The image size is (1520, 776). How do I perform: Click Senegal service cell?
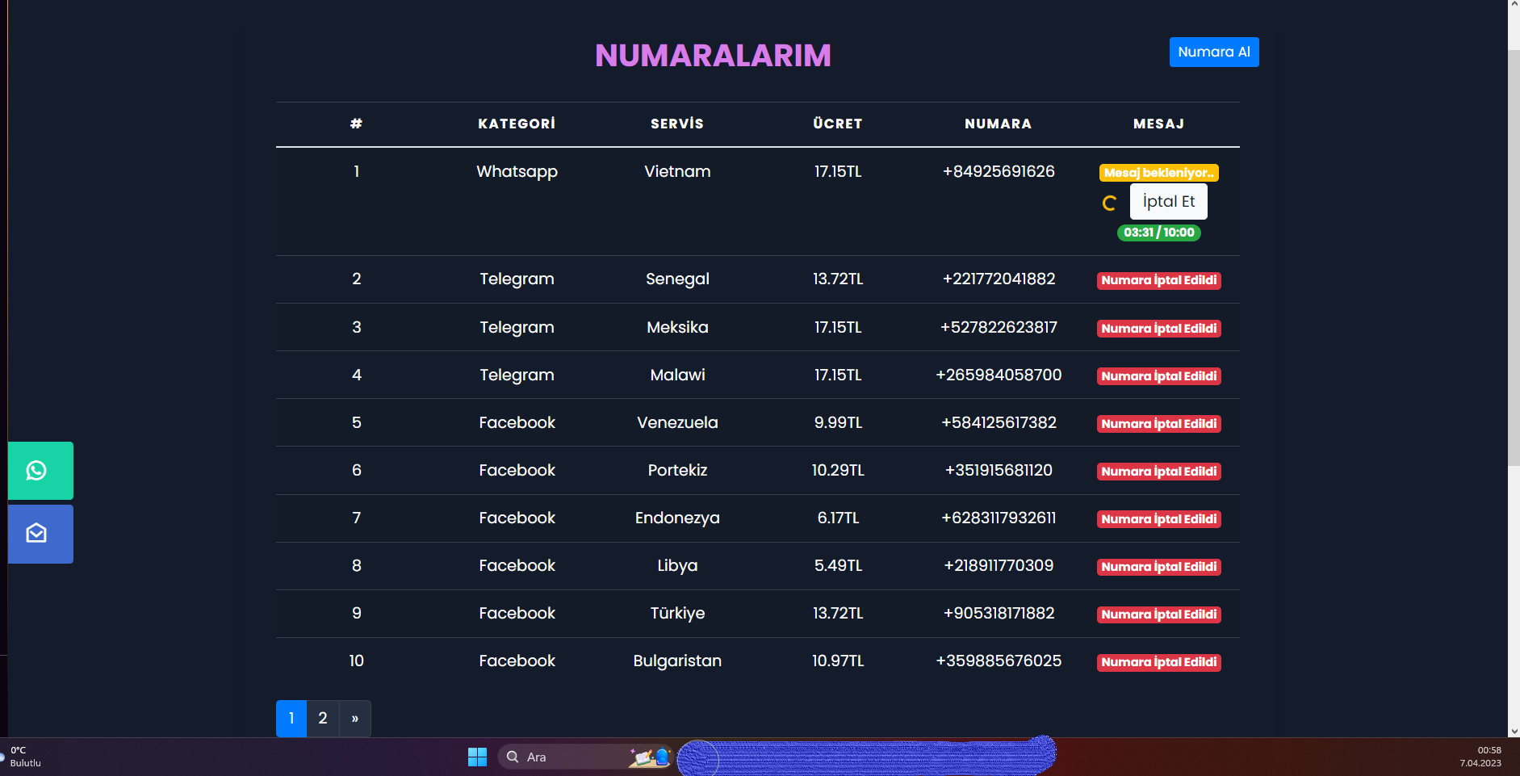click(x=677, y=279)
